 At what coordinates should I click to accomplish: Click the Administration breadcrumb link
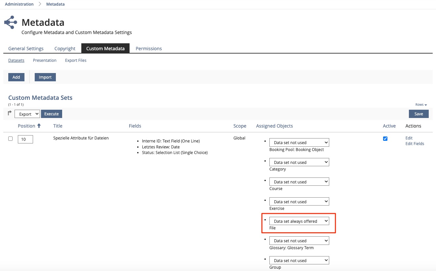click(x=19, y=4)
